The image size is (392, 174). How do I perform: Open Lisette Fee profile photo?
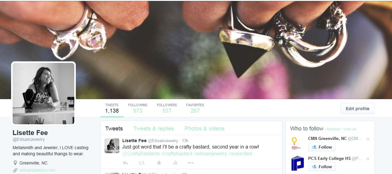[x=43, y=94]
